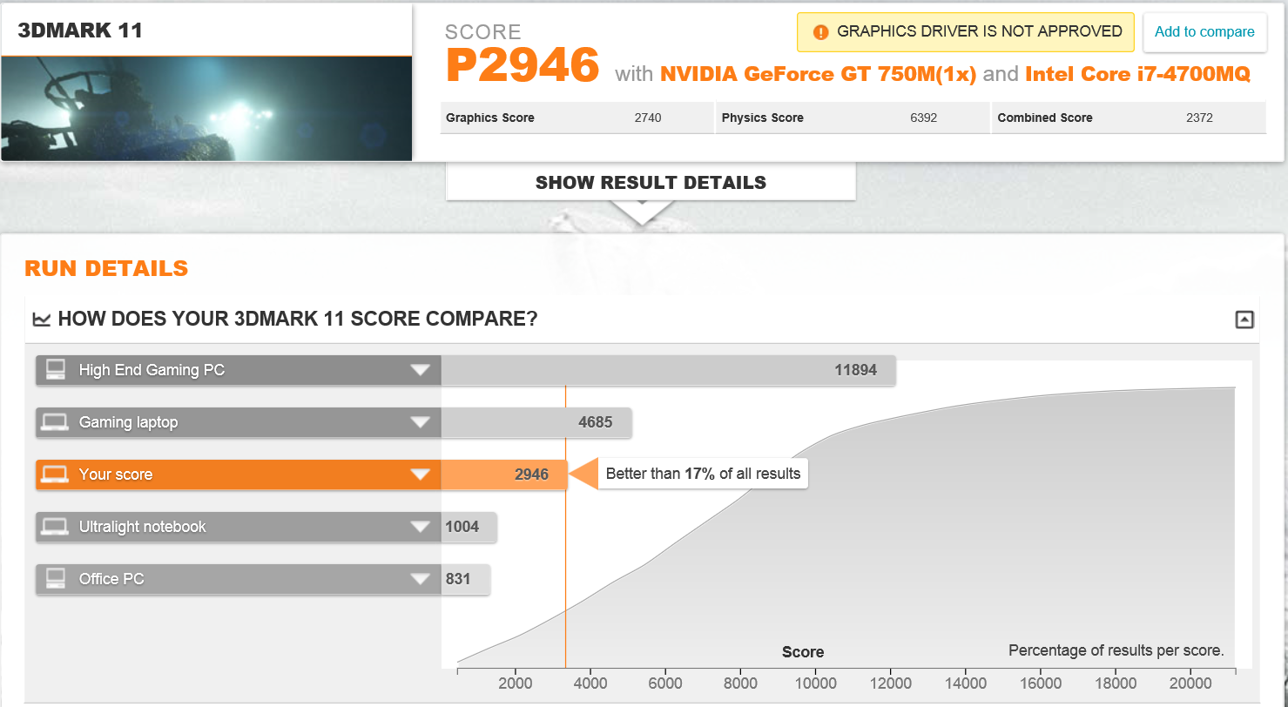The width and height of the screenshot is (1288, 707).
Task: Click the Ultralight notebook score 1004
Action: (x=462, y=527)
